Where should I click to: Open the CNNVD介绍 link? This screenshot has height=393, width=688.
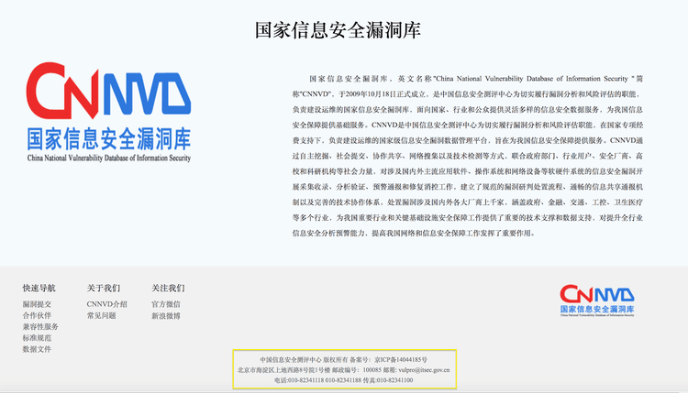click(106, 304)
